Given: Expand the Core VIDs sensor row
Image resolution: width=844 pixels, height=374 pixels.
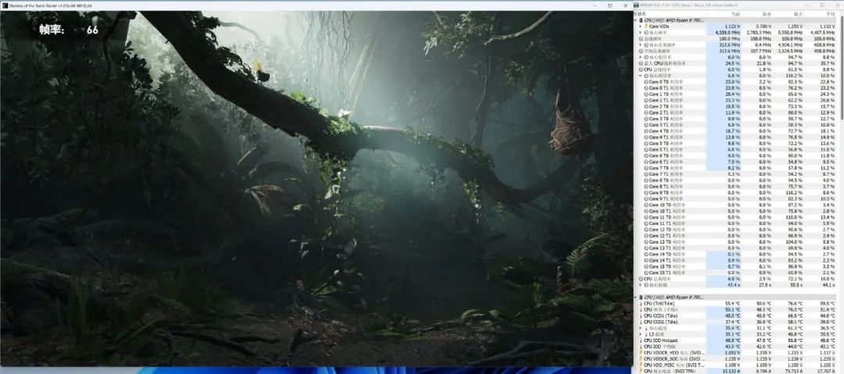Looking at the screenshot, I should pyautogui.click(x=640, y=26).
